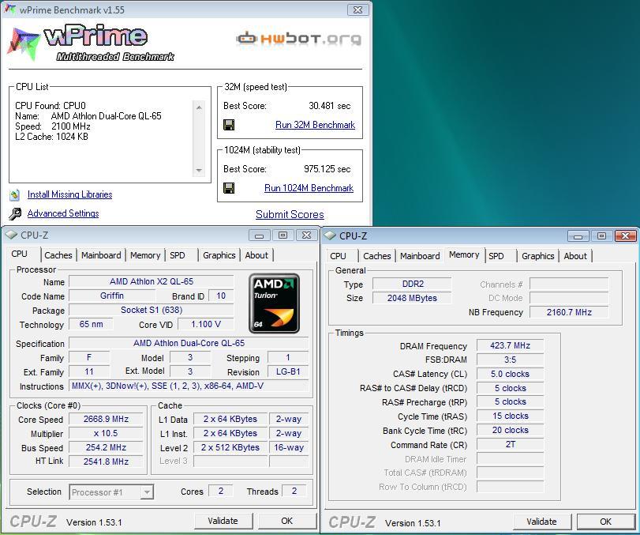
Task: Click the Cycle Time (tRAS) value 15 clocks
Action: coord(511,416)
